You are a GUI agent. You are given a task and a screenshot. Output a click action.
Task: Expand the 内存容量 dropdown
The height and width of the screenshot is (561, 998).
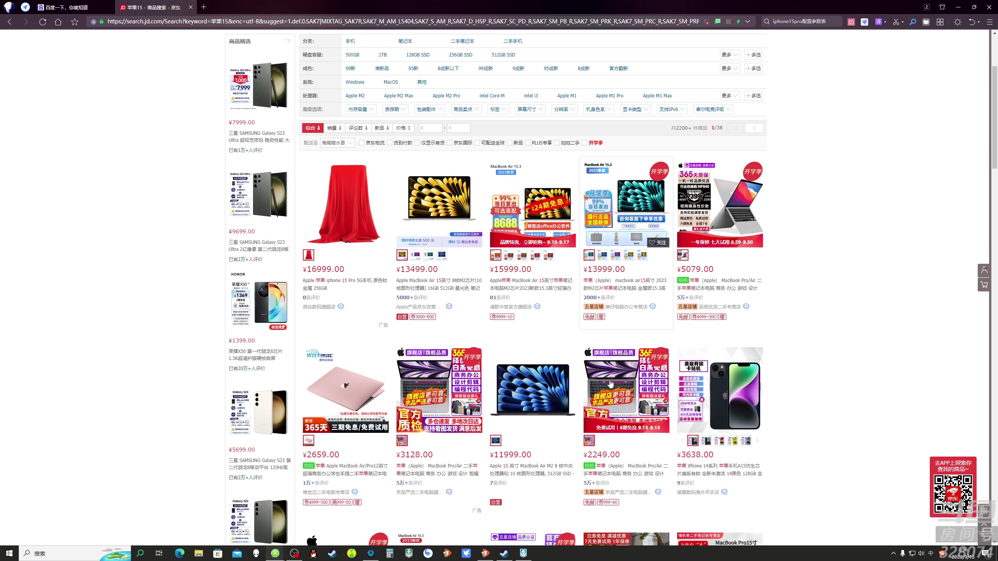(361, 109)
